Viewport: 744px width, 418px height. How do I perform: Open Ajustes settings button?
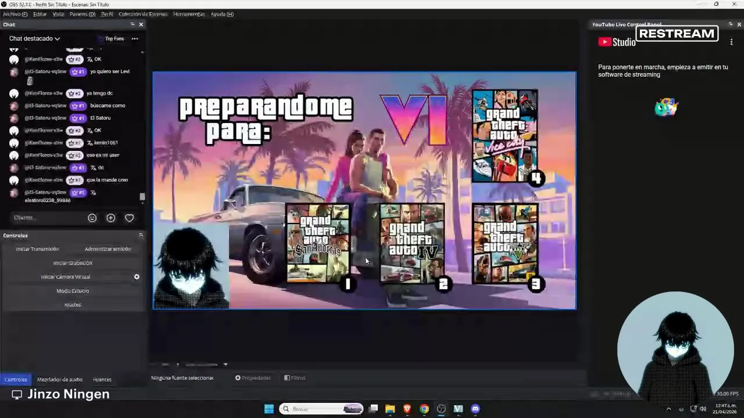click(x=73, y=305)
